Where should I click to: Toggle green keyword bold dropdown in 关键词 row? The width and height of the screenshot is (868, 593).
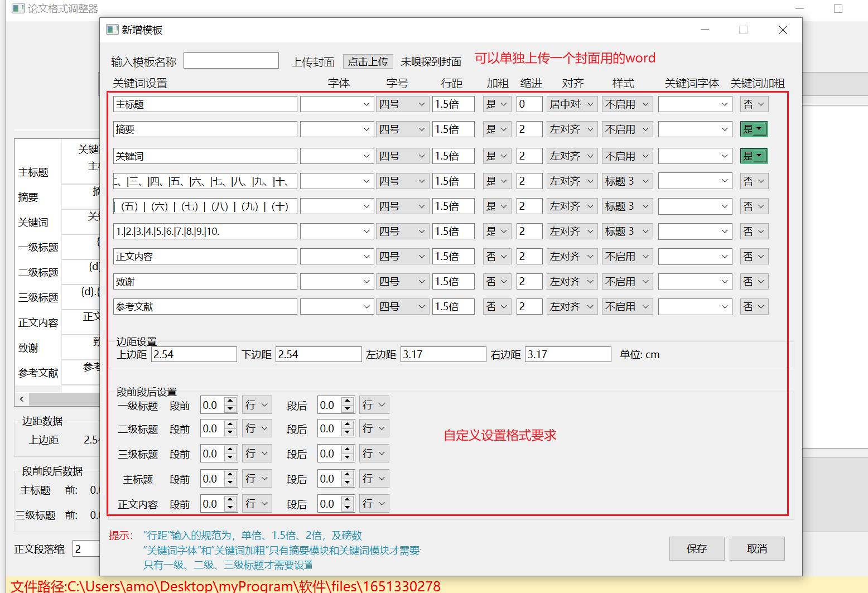[x=754, y=156]
